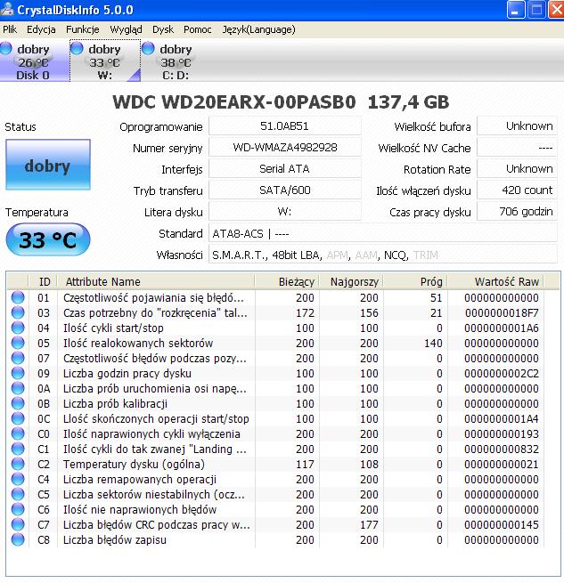
Task: Minimize the CrystalDiskInfo window
Action: tap(516, 10)
